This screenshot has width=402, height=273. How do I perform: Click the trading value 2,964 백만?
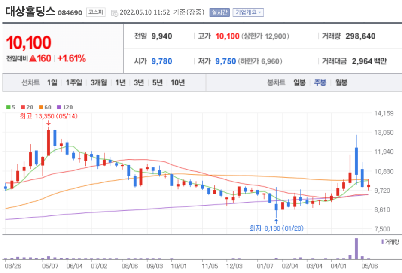click(369, 61)
